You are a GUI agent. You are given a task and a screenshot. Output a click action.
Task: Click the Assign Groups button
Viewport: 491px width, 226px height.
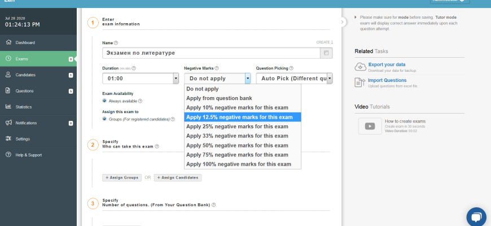point(121,177)
